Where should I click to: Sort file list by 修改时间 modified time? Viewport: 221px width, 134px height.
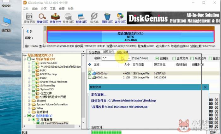181,64
